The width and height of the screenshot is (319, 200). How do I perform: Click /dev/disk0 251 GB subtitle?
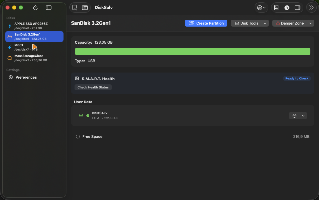[x=28, y=28]
